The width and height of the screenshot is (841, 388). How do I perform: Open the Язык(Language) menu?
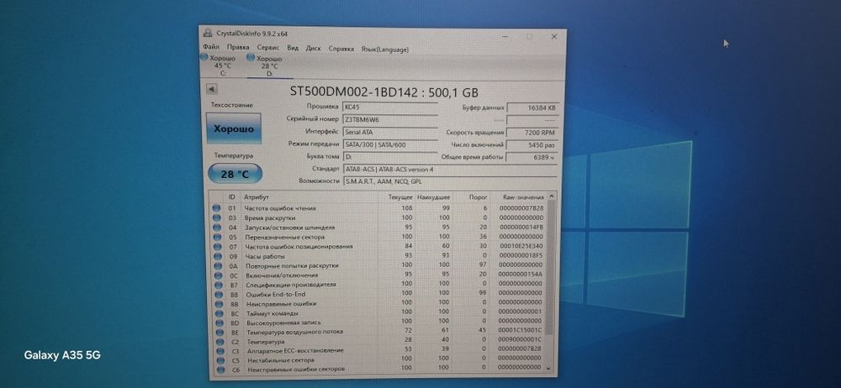[384, 50]
